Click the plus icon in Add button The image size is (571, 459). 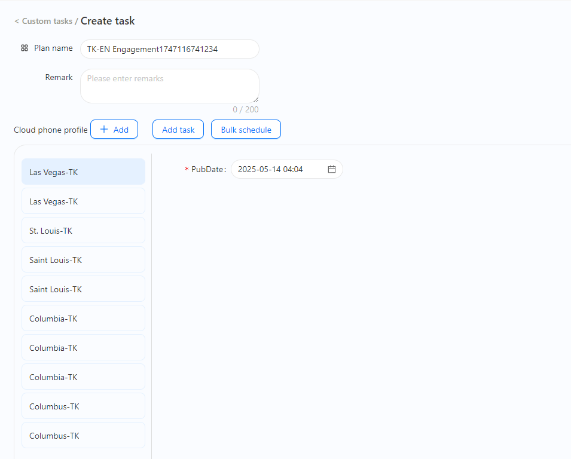[x=104, y=129]
